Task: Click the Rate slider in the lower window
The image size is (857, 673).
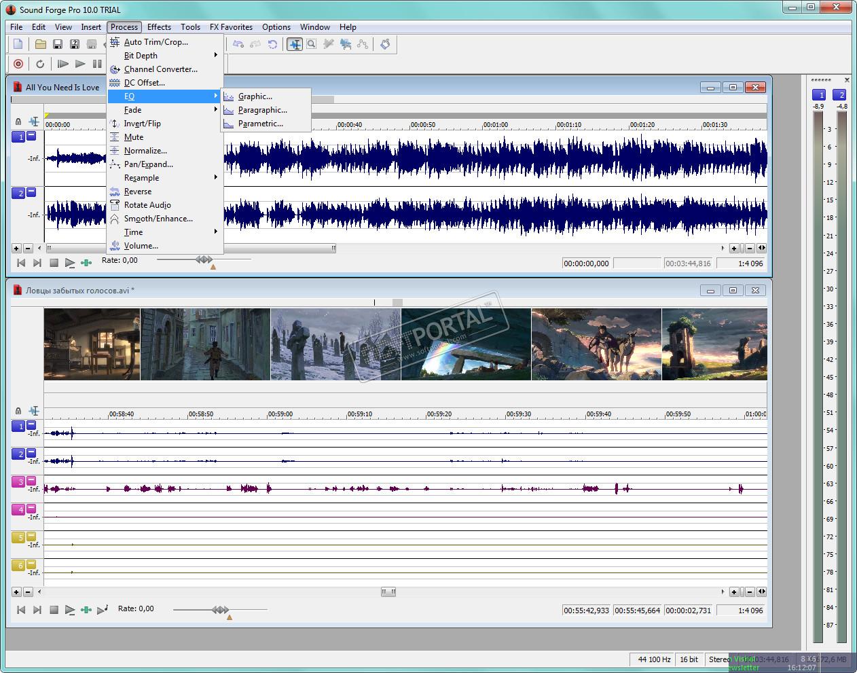Action: (x=221, y=610)
